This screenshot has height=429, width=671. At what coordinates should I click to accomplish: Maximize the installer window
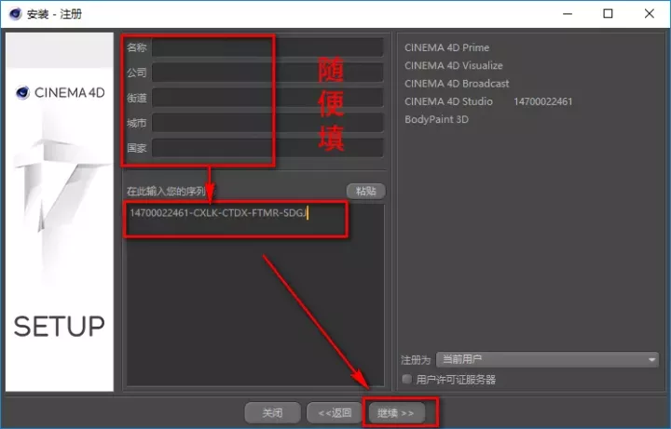[x=608, y=14]
